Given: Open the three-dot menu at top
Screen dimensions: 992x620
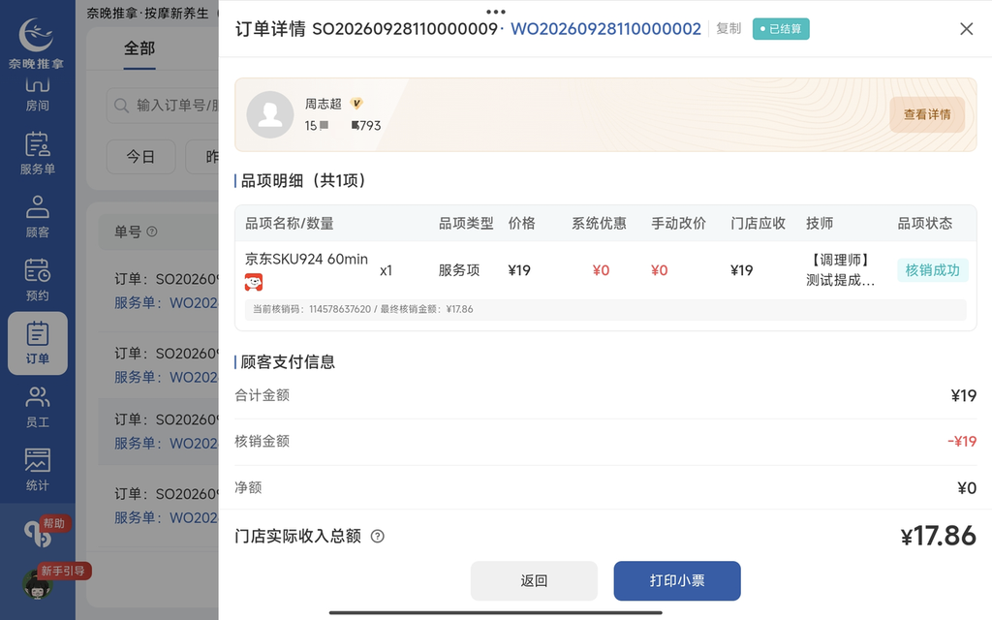Looking at the screenshot, I should pos(496,12).
